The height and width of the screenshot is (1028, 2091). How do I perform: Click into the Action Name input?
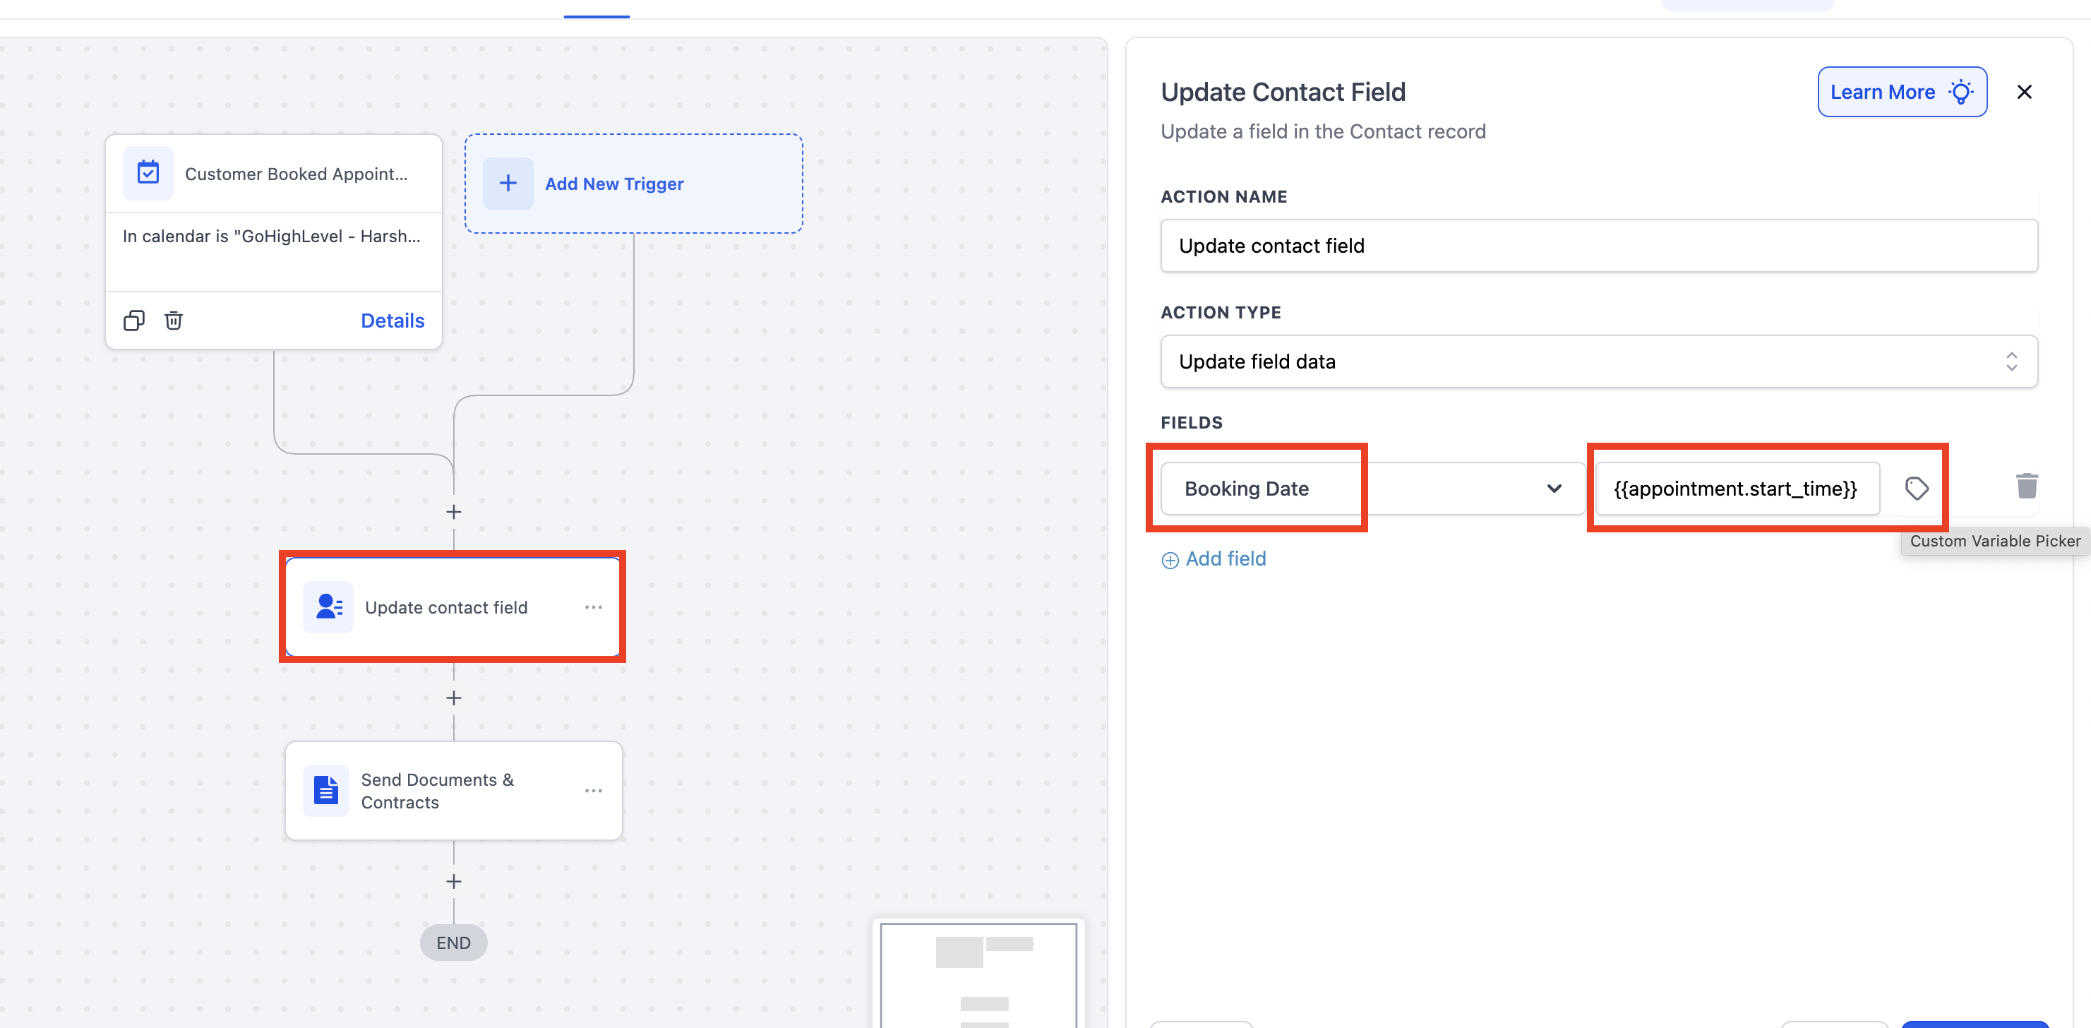pos(1598,245)
